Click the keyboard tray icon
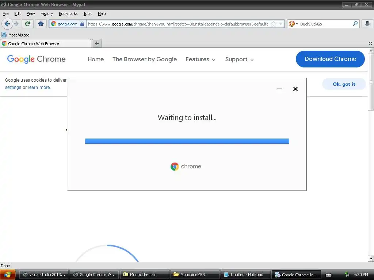This screenshot has width=374, height=280. [328, 275]
